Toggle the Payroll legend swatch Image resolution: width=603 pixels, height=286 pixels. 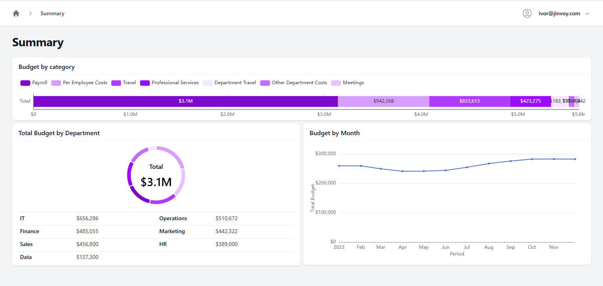[x=25, y=83]
